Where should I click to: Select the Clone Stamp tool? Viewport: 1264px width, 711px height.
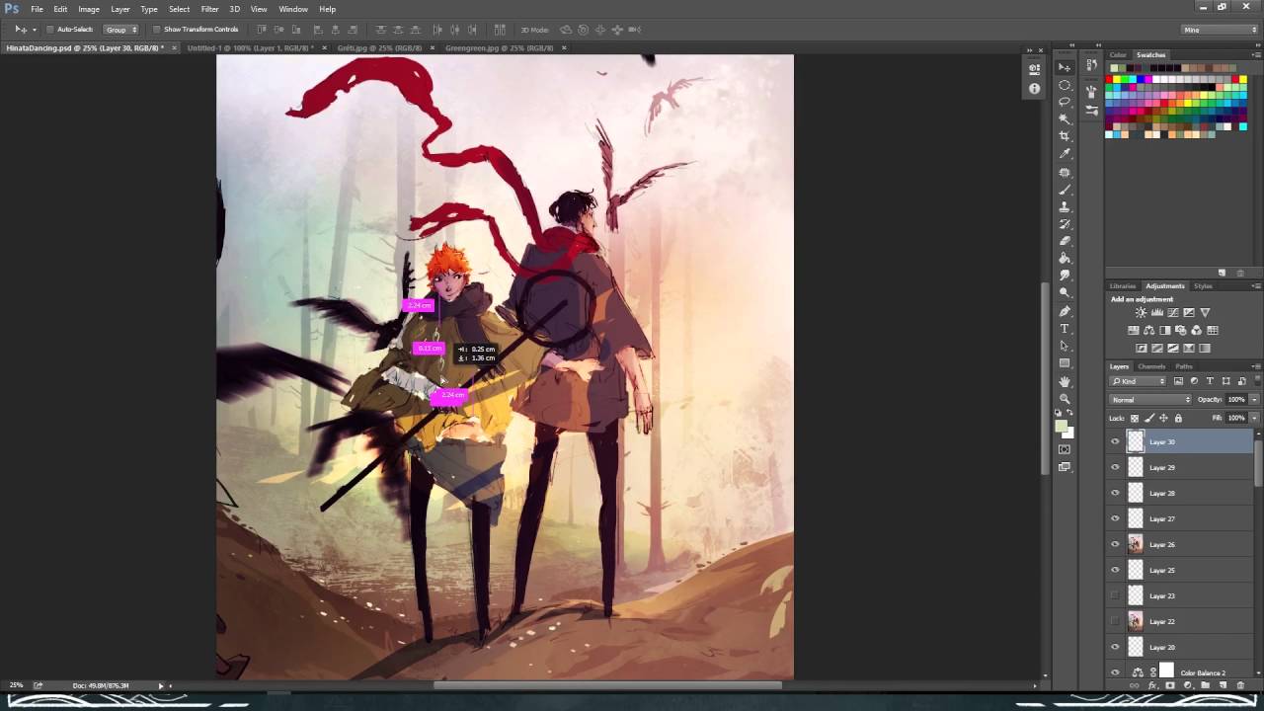click(x=1065, y=206)
